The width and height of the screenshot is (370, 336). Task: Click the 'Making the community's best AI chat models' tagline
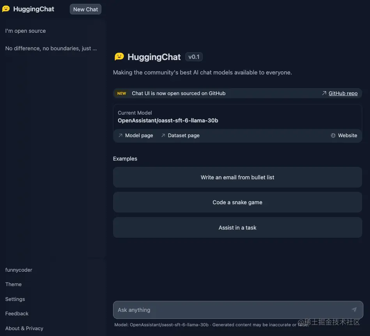[x=202, y=73]
